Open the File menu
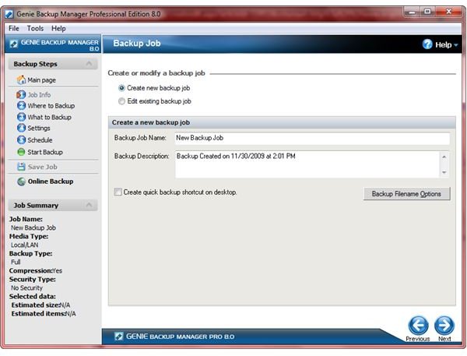The image size is (467, 356). pyautogui.click(x=14, y=28)
